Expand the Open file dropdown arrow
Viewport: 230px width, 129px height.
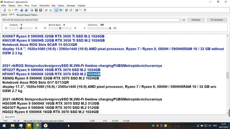pos(13,10)
